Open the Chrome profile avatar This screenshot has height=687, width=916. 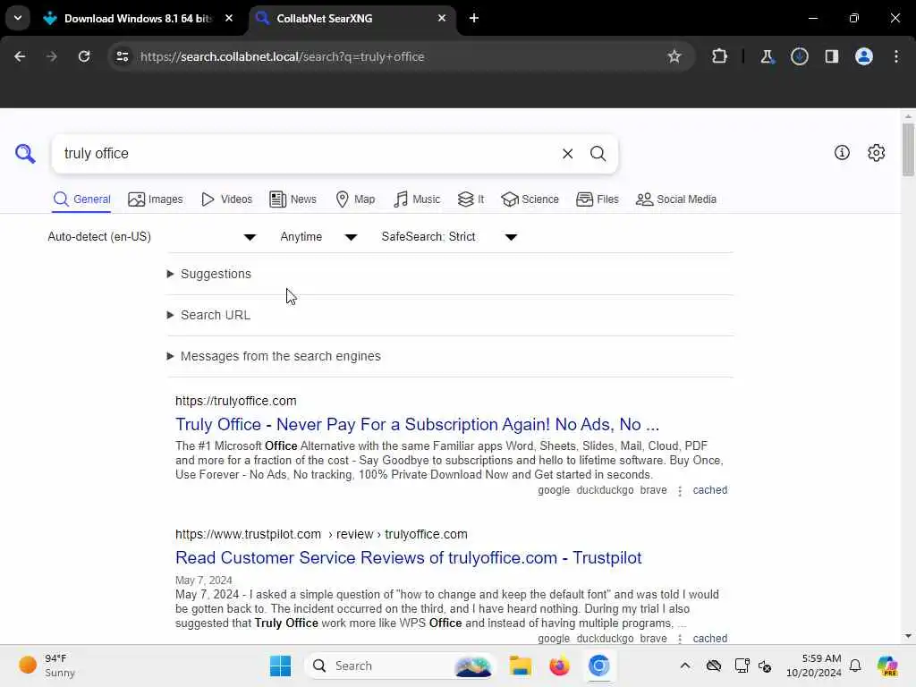point(864,56)
